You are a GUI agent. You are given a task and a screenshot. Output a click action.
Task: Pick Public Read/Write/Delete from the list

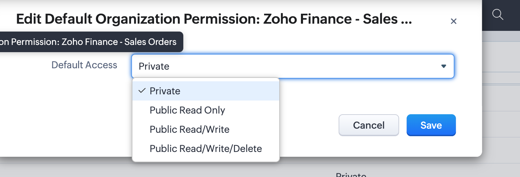[x=206, y=149]
